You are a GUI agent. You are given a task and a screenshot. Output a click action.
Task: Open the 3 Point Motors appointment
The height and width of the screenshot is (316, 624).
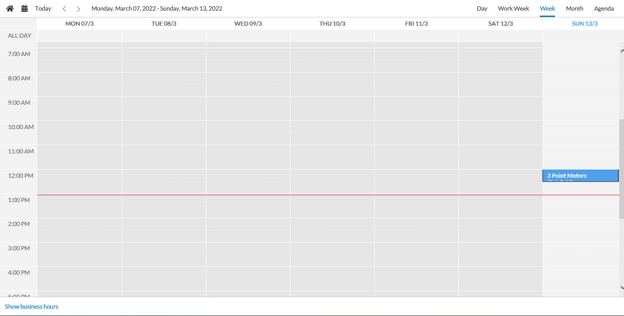tap(580, 176)
